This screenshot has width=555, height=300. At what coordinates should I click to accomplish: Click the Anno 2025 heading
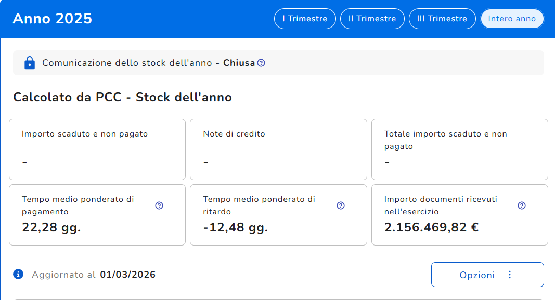(x=53, y=19)
